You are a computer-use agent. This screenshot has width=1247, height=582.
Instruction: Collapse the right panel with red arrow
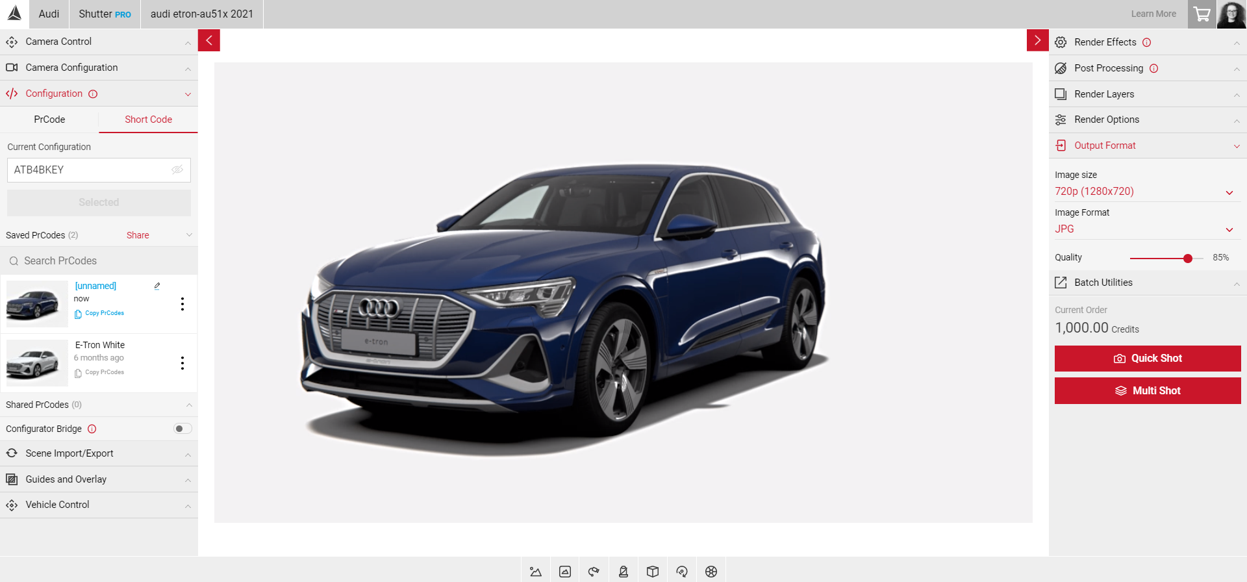pos(1038,40)
